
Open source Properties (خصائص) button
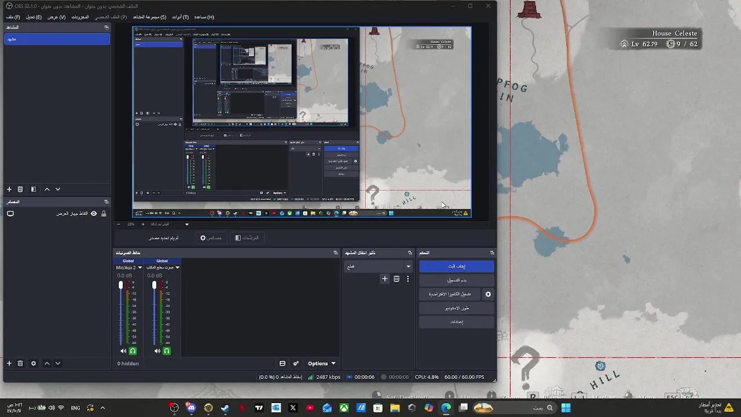coord(211,238)
